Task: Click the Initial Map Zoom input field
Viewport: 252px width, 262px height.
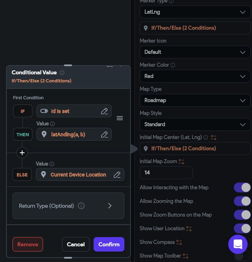Action: (x=166, y=172)
